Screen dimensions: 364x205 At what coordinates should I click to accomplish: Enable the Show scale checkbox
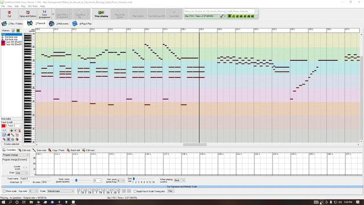click(x=4, y=191)
